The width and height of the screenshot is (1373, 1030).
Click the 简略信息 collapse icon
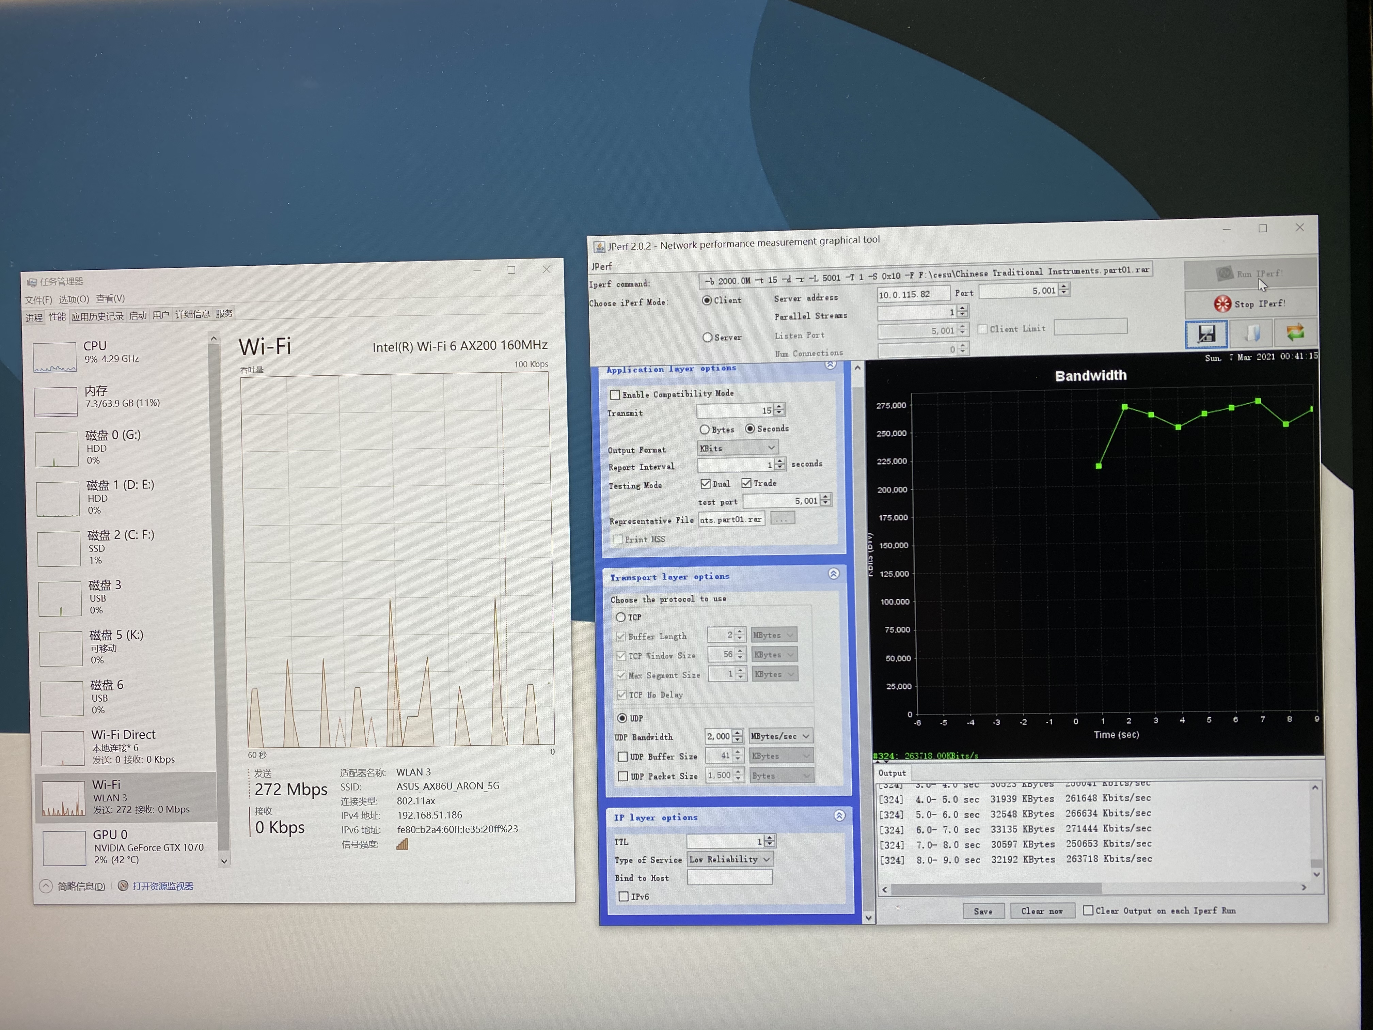[x=46, y=887]
